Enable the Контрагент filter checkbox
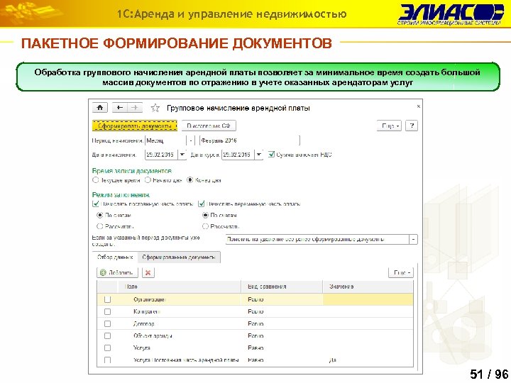 [x=107, y=311]
